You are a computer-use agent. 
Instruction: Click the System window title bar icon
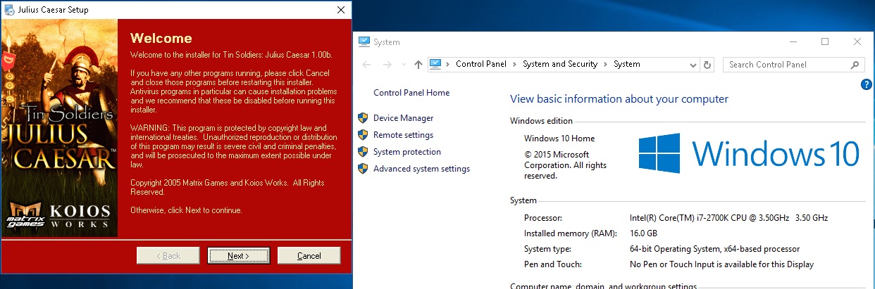364,41
